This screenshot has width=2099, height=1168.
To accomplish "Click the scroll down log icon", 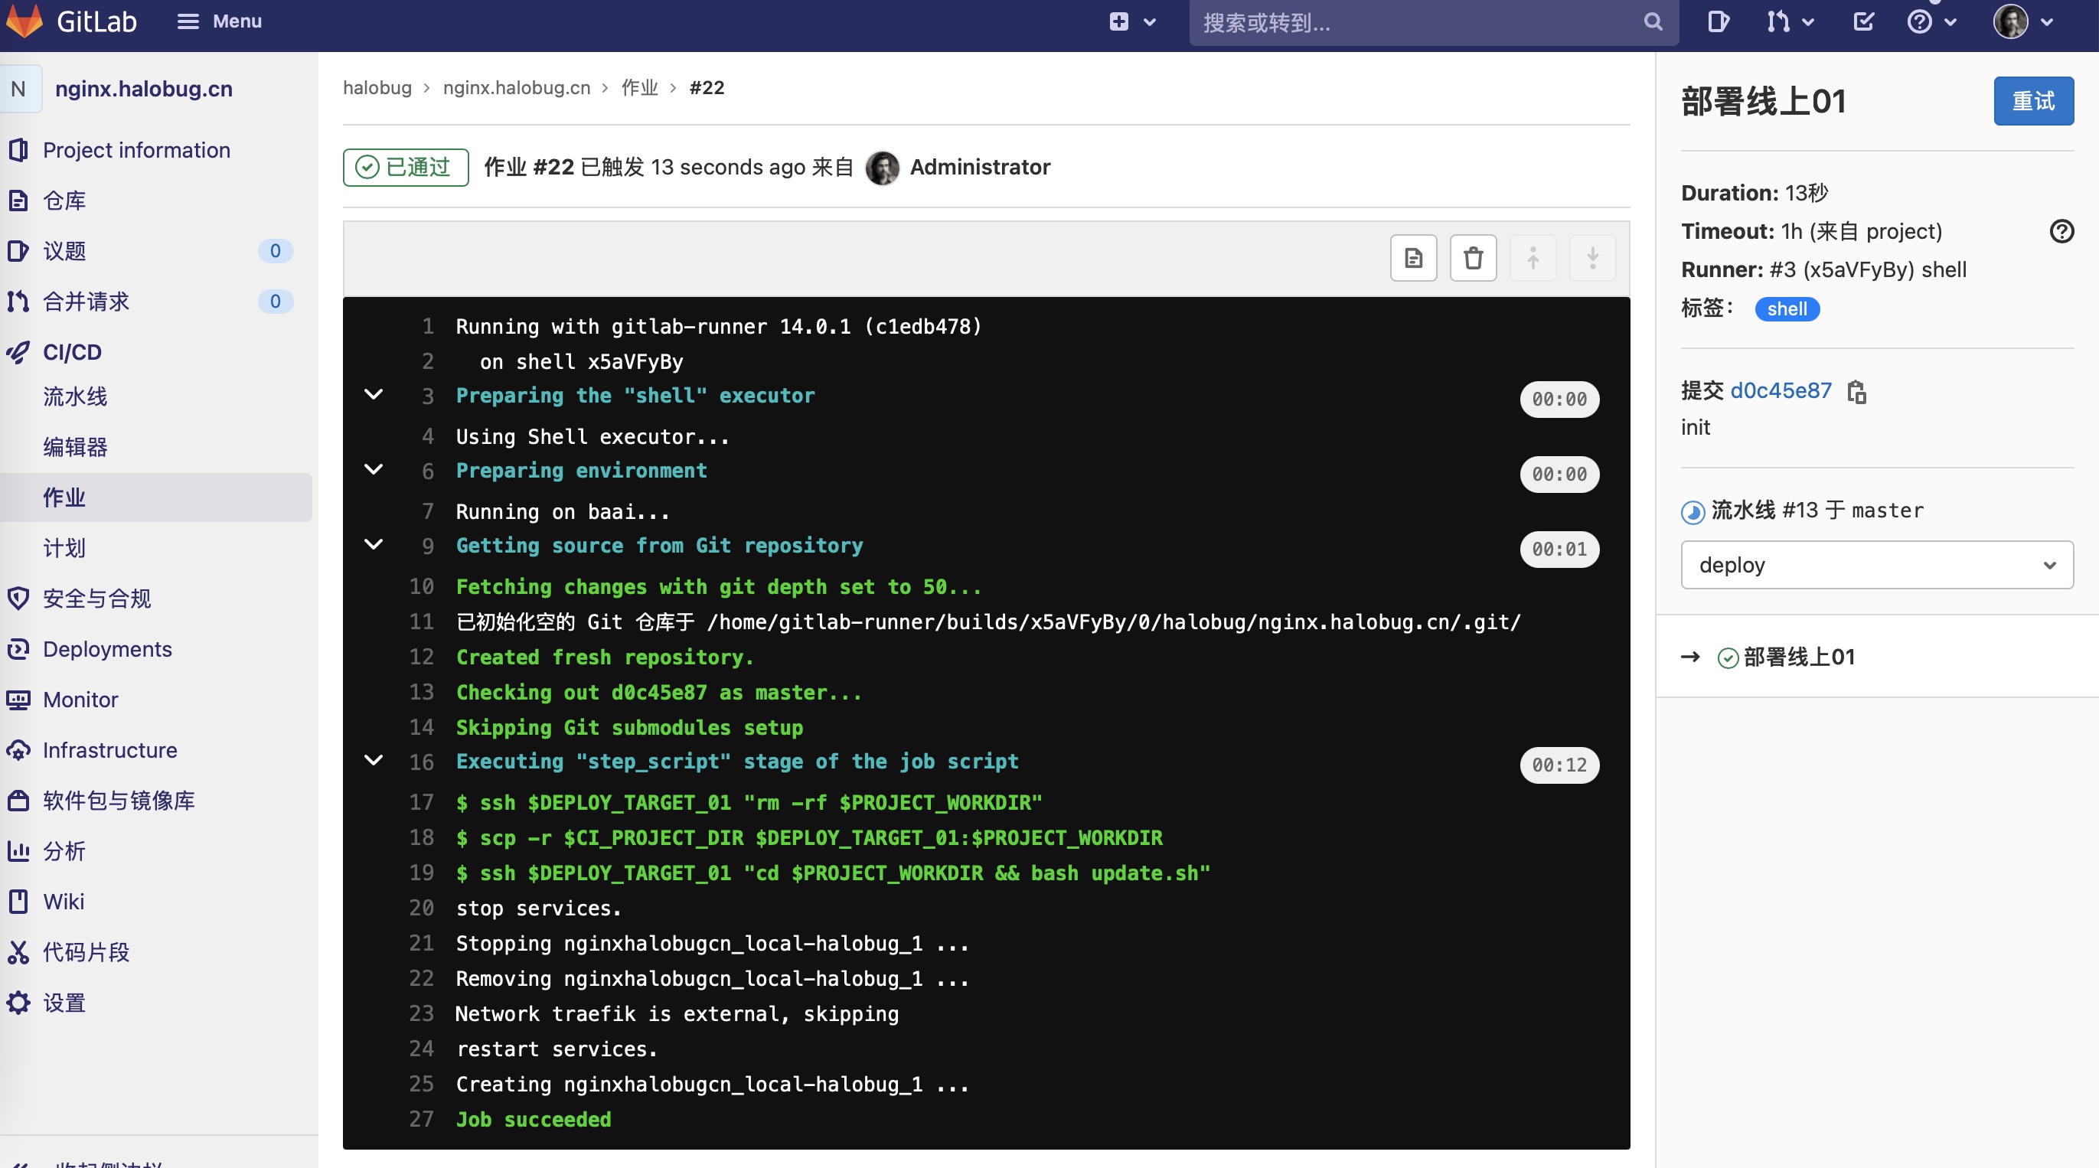I will [x=1592, y=259].
